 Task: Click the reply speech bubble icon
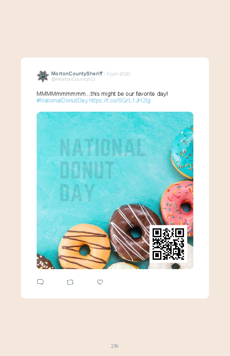point(40,282)
